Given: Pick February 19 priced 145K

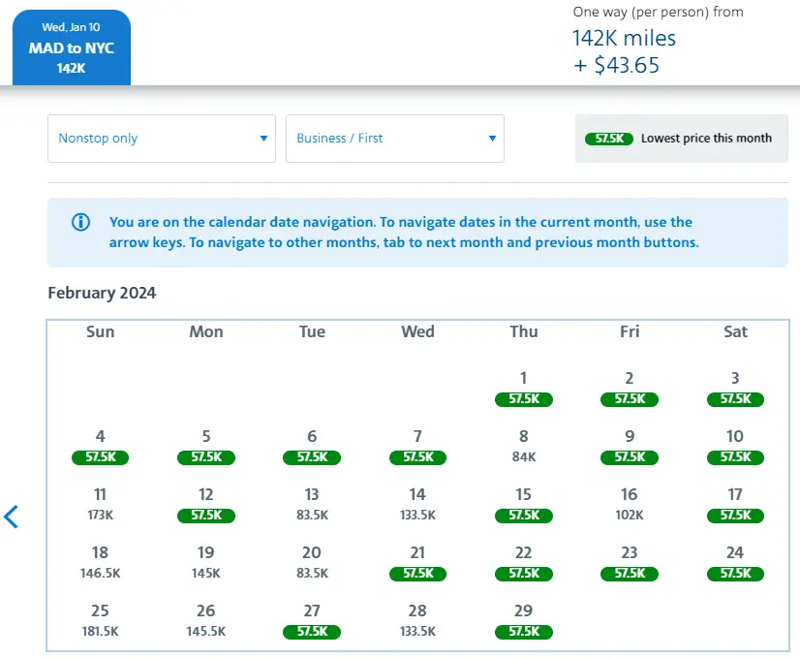Looking at the screenshot, I should point(205,562).
